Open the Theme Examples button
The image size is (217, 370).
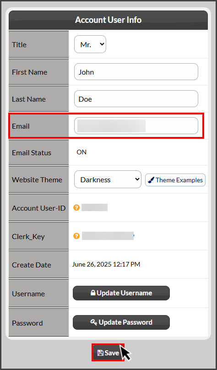point(175,180)
